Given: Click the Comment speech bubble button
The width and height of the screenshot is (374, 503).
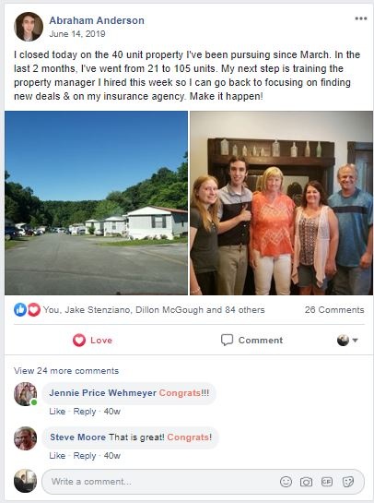Looking at the screenshot, I should [x=251, y=340].
